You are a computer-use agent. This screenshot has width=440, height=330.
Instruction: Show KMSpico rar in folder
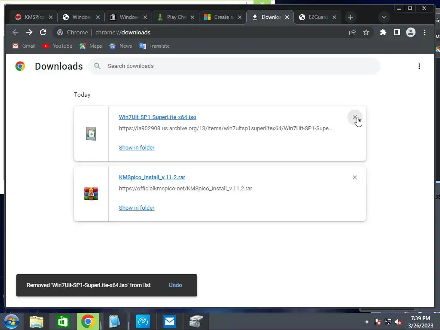137,208
